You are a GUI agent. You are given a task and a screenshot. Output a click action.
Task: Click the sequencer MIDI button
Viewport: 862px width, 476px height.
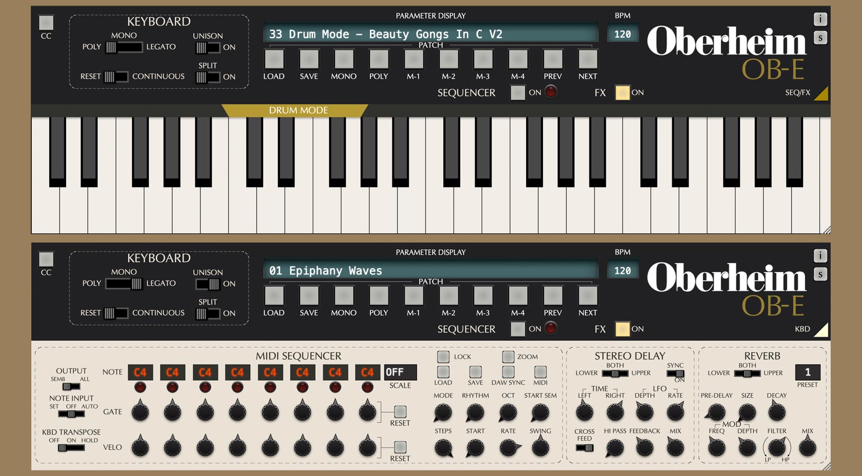(x=540, y=372)
